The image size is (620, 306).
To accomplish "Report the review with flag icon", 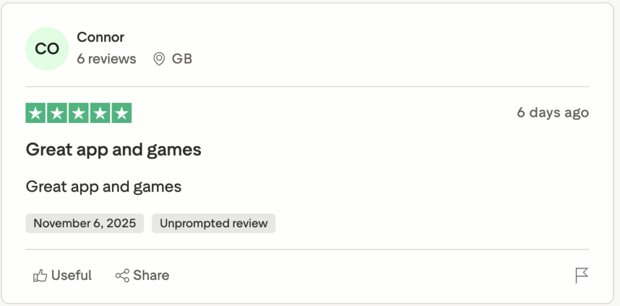I will click(581, 275).
